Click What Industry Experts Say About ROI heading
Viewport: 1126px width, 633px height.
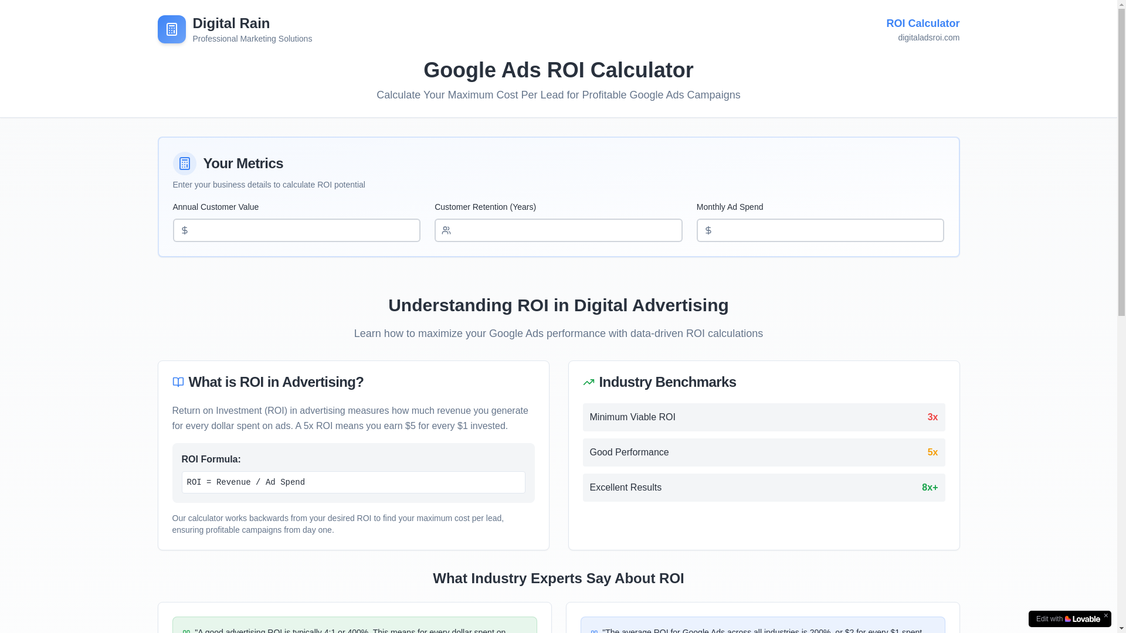[558, 578]
